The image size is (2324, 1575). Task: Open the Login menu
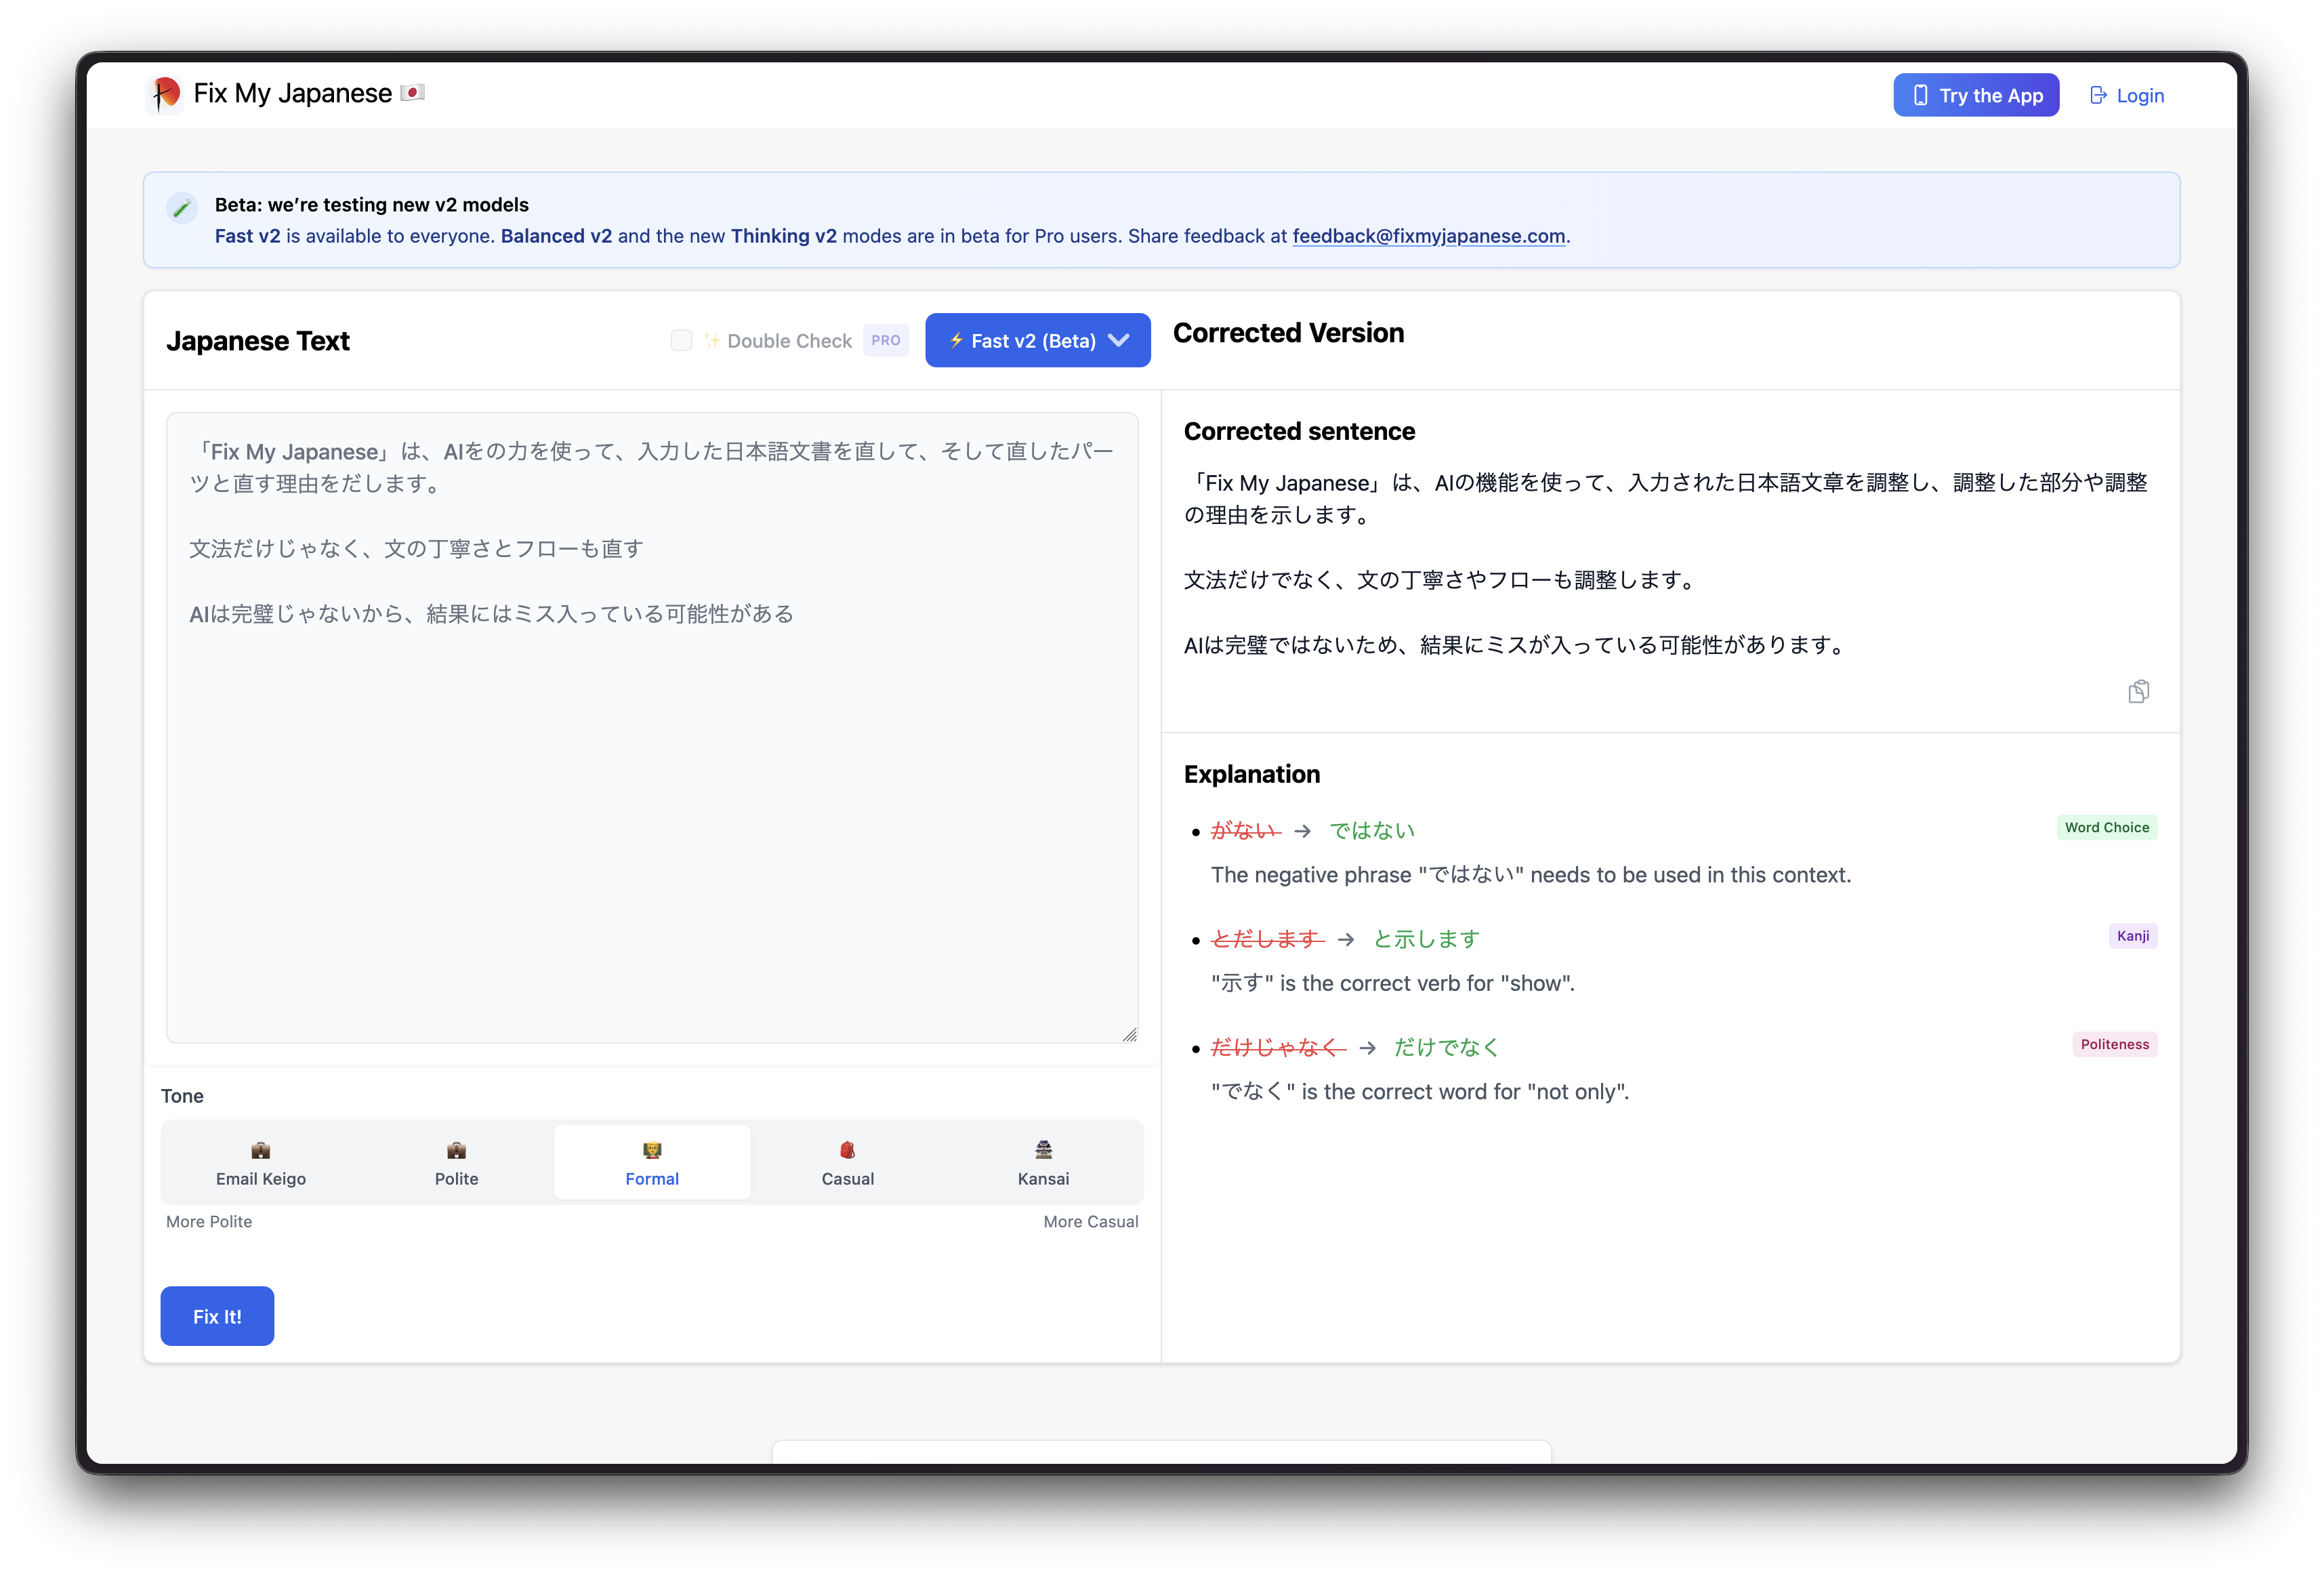tap(2127, 95)
